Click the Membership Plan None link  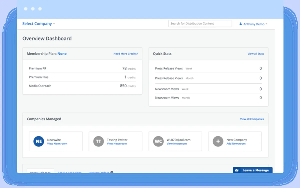click(x=62, y=53)
